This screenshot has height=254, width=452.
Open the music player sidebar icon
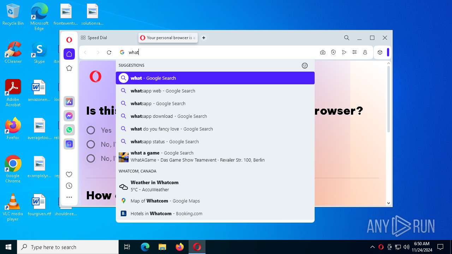[69, 144]
